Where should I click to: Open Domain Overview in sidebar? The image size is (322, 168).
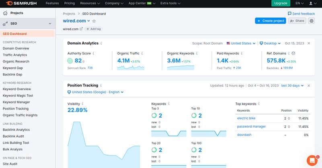click(16, 48)
